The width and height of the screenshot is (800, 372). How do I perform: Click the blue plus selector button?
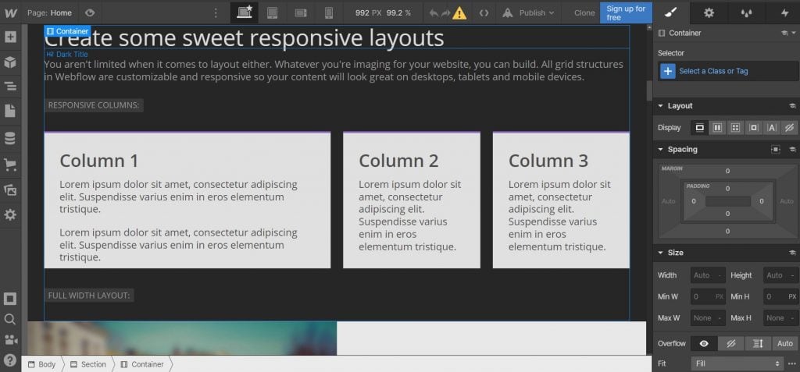pyautogui.click(x=668, y=71)
